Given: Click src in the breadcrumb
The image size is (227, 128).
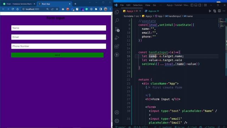Looking at the screenshot, I should point(138,16).
